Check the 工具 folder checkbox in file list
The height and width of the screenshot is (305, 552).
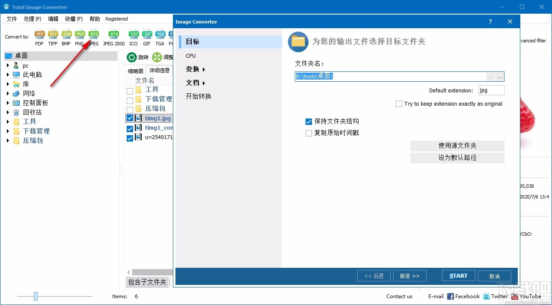pyautogui.click(x=130, y=91)
